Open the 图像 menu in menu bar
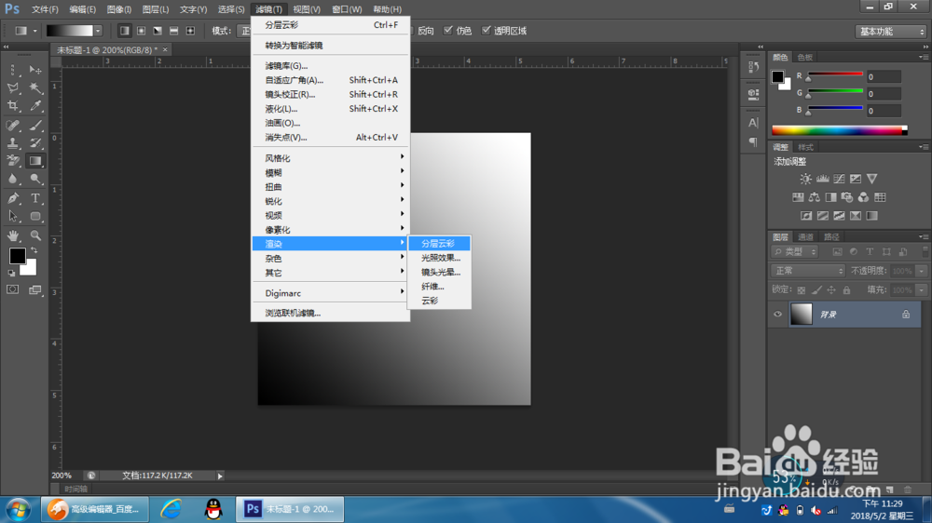Screen dimensions: 932x523 pos(119,9)
